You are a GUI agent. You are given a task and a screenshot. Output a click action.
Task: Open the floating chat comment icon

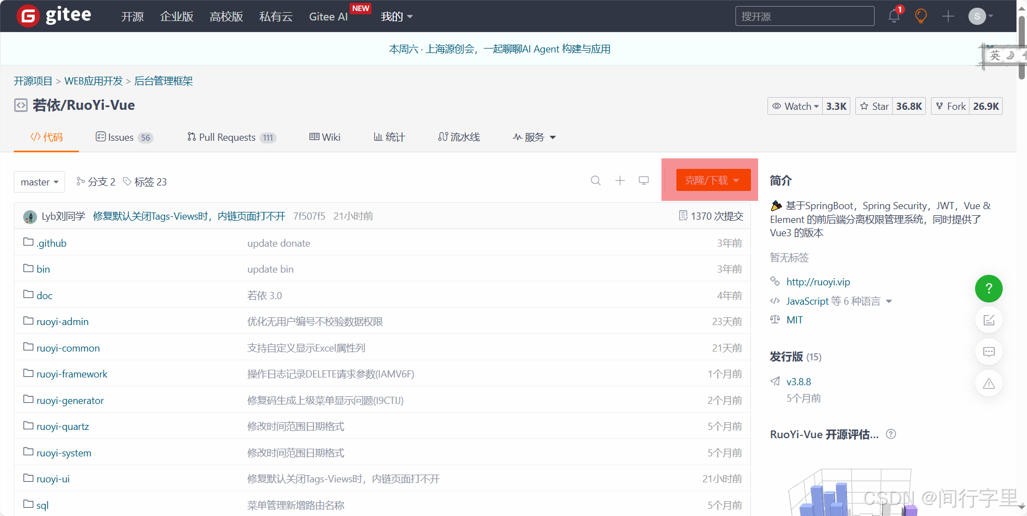989,352
